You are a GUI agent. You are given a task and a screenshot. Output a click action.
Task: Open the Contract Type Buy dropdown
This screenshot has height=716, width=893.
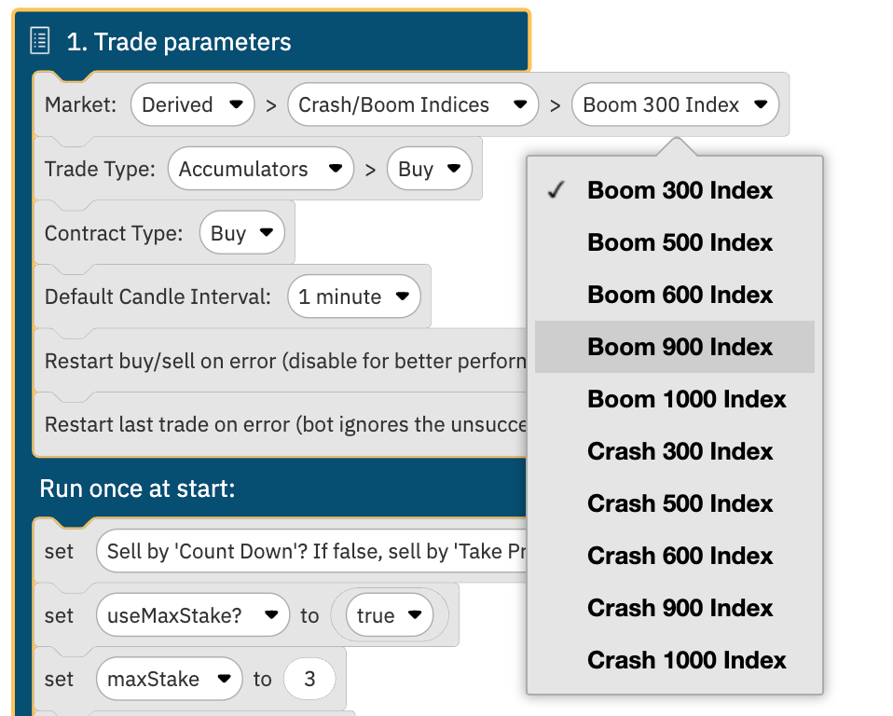(242, 232)
